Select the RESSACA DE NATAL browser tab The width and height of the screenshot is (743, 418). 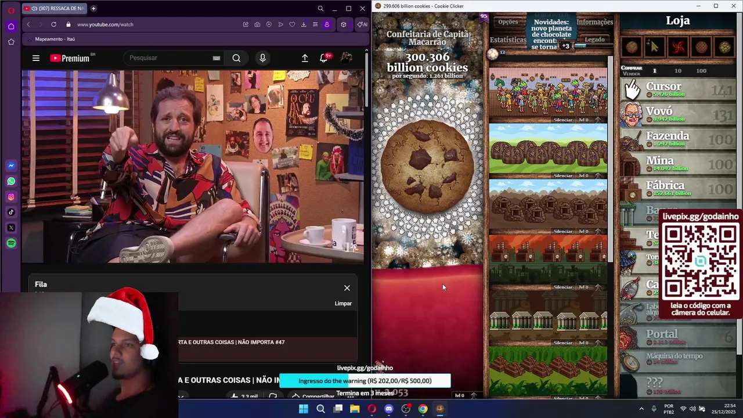click(x=55, y=9)
